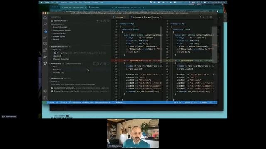
Task: Click the Wi-Fi icon in macOS menu bar
Action: (198, 2)
